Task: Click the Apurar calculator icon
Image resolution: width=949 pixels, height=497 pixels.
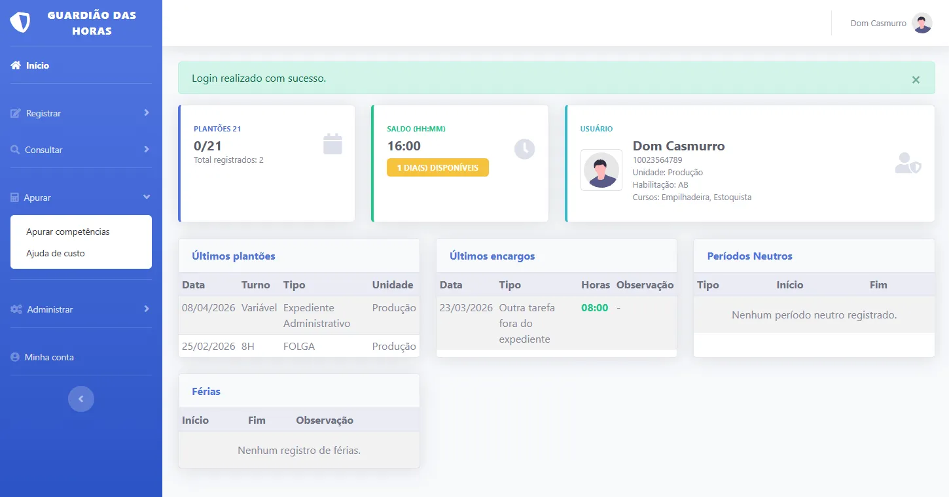Action: coord(15,197)
